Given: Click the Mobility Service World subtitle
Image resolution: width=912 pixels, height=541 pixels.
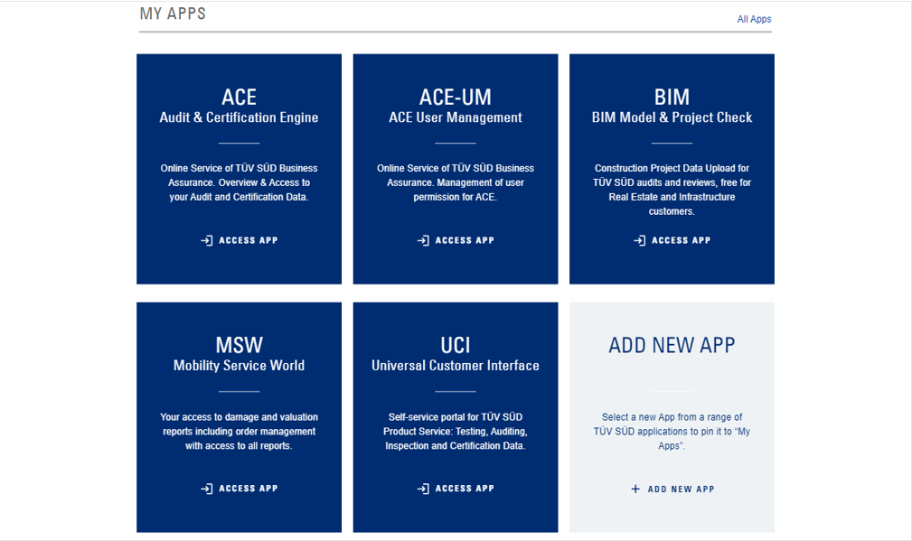Looking at the screenshot, I should (x=239, y=366).
